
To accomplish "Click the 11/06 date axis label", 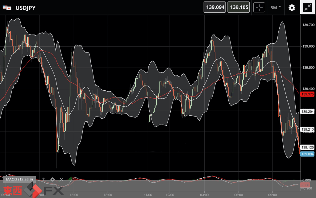I will (x=148, y=195).
